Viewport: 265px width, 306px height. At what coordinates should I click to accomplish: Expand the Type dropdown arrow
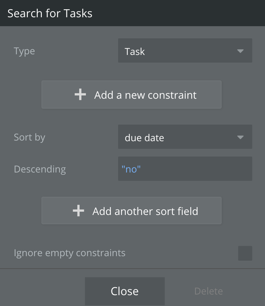click(x=240, y=51)
